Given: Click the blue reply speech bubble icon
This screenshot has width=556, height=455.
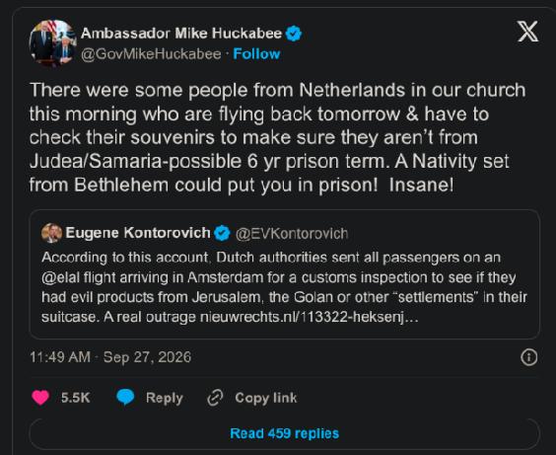Looking at the screenshot, I should [x=125, y=397].
